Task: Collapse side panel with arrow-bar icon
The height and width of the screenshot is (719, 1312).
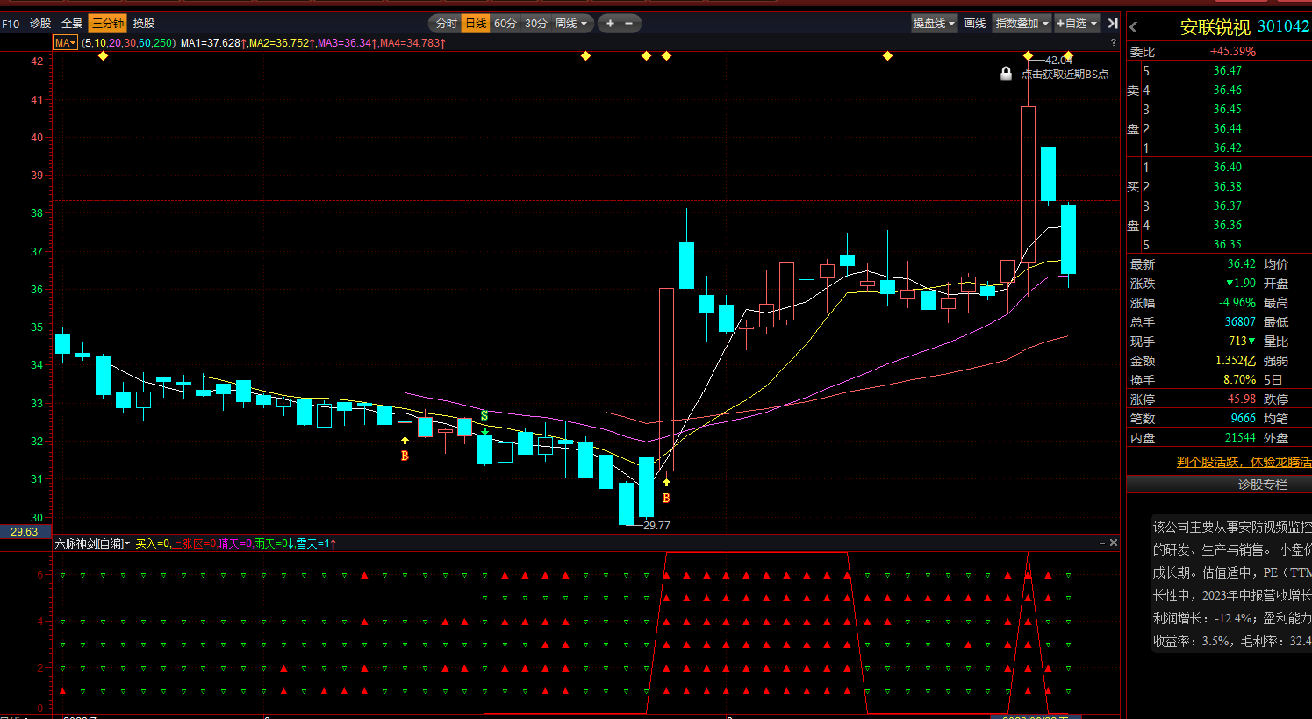Action: tap(1113, 24)
